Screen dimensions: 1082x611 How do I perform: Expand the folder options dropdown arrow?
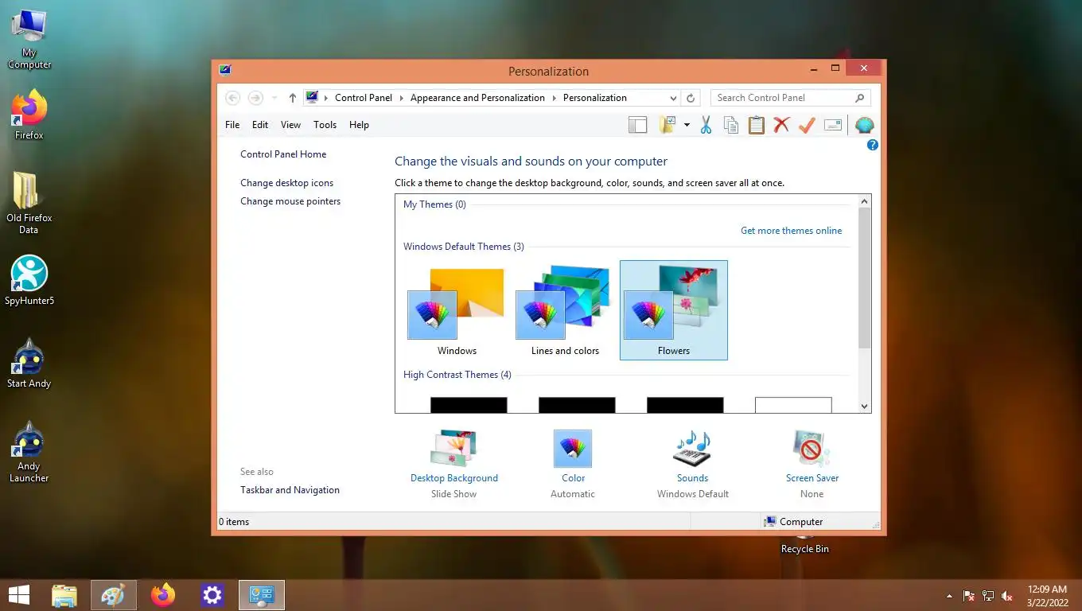(687, 125)
